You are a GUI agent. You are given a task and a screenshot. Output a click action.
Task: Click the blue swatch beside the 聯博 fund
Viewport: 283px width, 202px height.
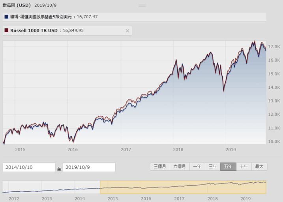click(6, 17)
